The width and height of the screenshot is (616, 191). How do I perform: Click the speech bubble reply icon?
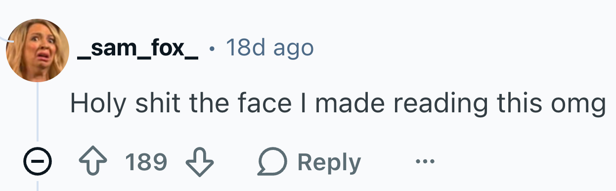pyautogui.click(x=271, y=162)
